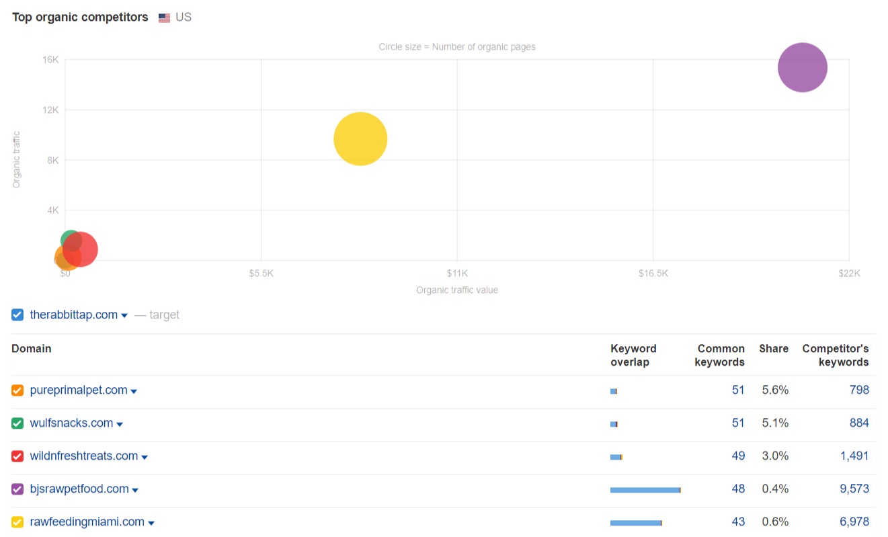
Task: Click the purple bjsrawpetfood bubble in chart
Action: coord(802,67)
